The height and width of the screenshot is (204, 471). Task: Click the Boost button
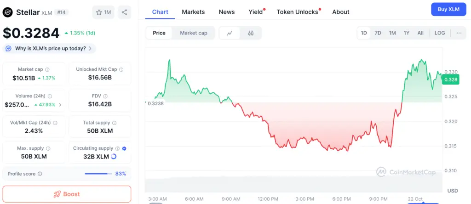click(67, 194)
